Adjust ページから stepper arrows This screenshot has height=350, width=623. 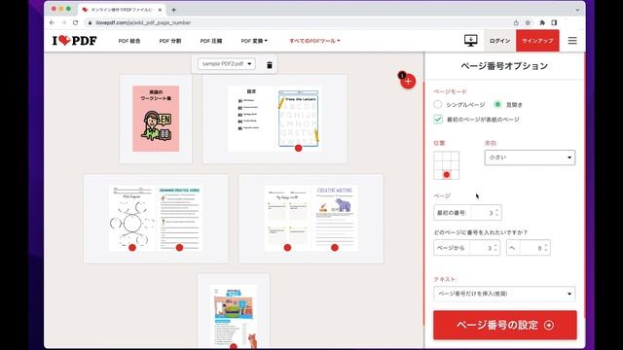coord(495,248)
